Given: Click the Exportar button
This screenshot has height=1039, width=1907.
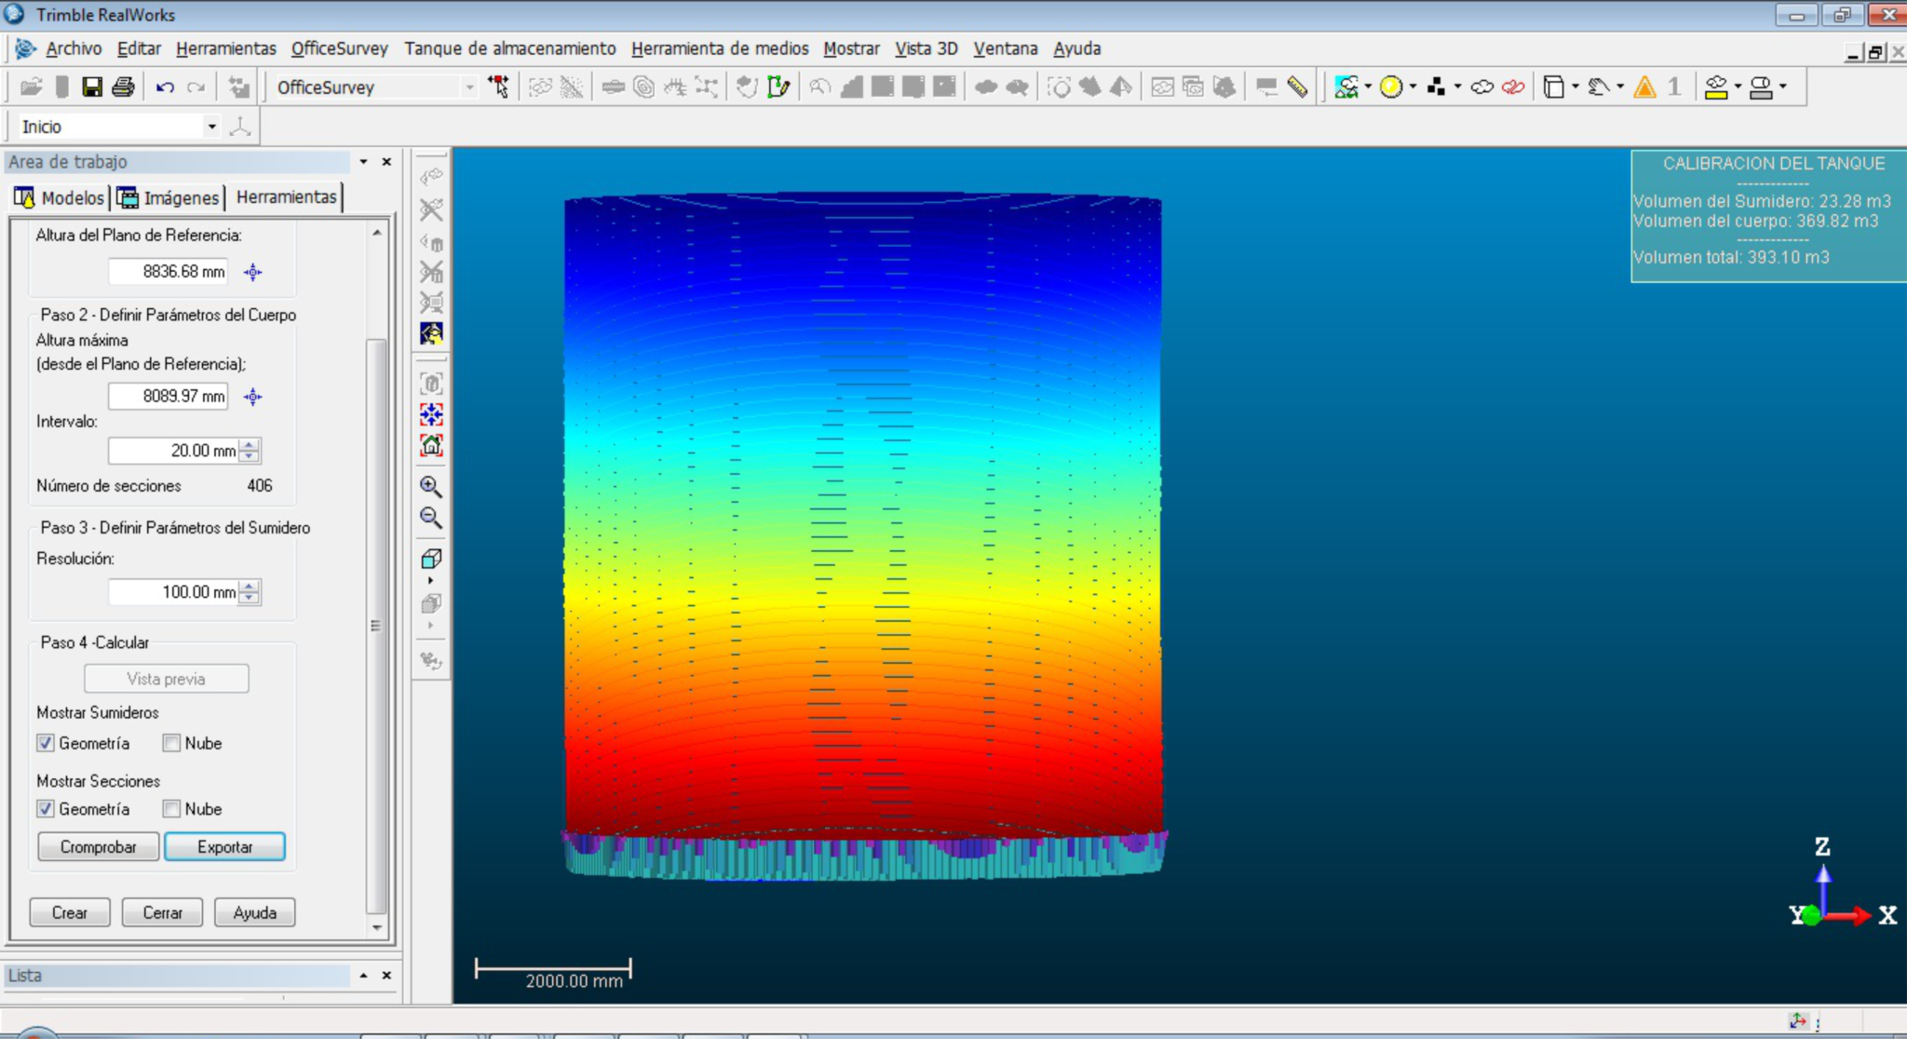Looking at the screenshot, I should click(224, 846).
